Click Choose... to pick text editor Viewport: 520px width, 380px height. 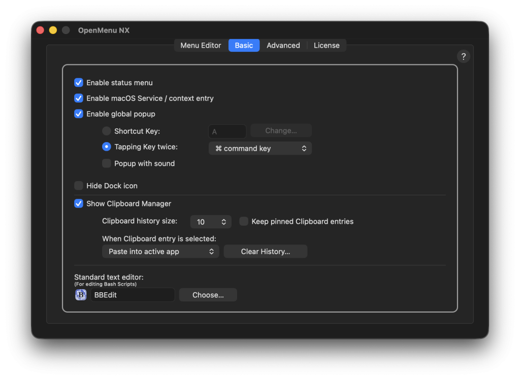[208, 295]
